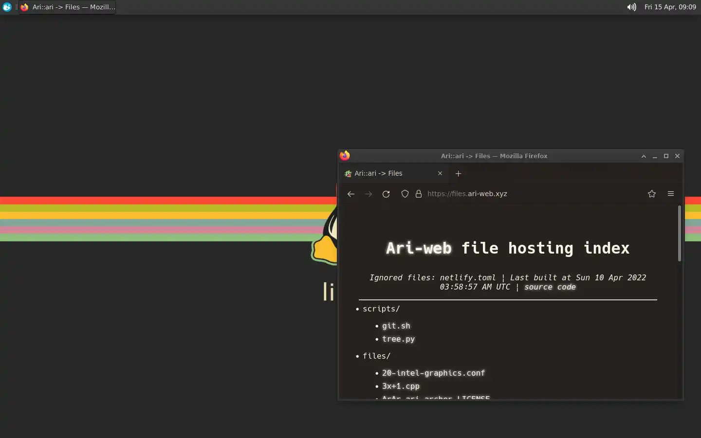Open the desktop applications menu icon
The width and height of the screenshot is (701, 438).
pyautogui.click(x=7, y=7)
